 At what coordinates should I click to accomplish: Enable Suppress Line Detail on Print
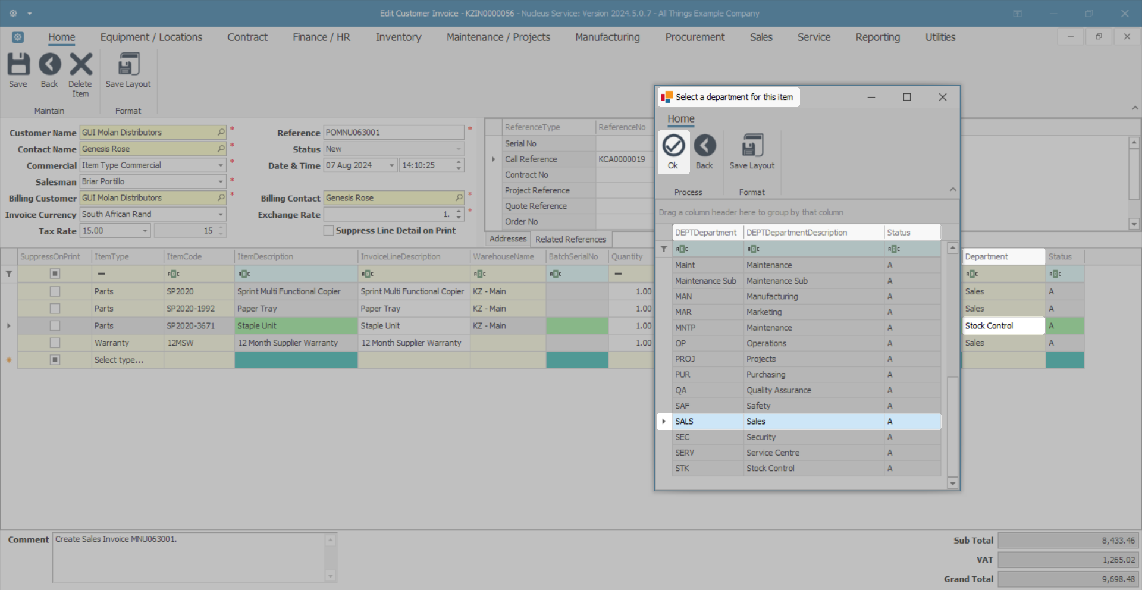tap(328, 231)
